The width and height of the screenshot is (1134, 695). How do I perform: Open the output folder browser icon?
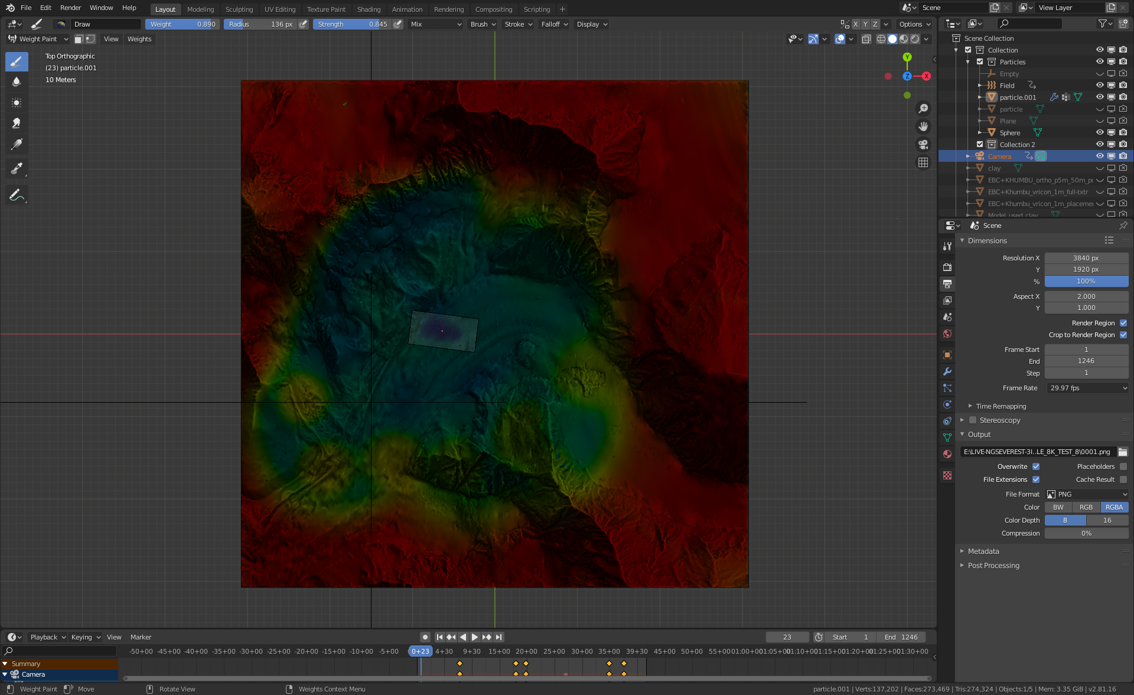click(1123, 452)
